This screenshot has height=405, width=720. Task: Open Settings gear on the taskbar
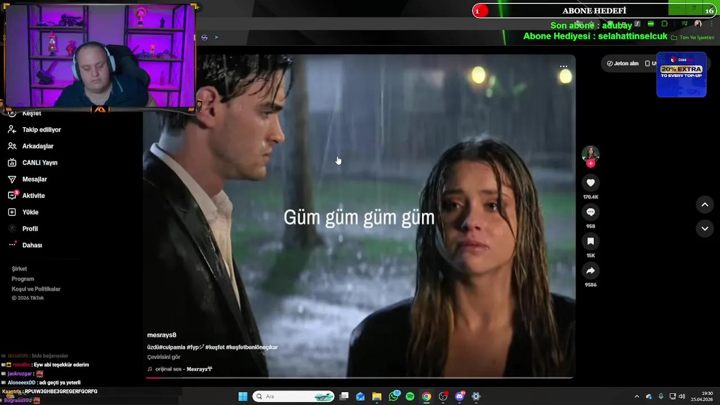click(x=476, y=397)
